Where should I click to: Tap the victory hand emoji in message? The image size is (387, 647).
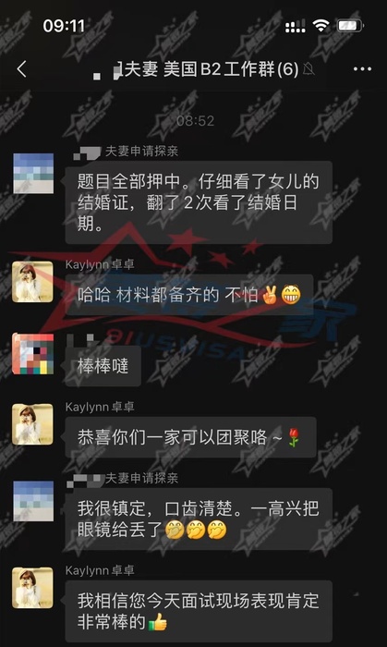tap(270, 295)
